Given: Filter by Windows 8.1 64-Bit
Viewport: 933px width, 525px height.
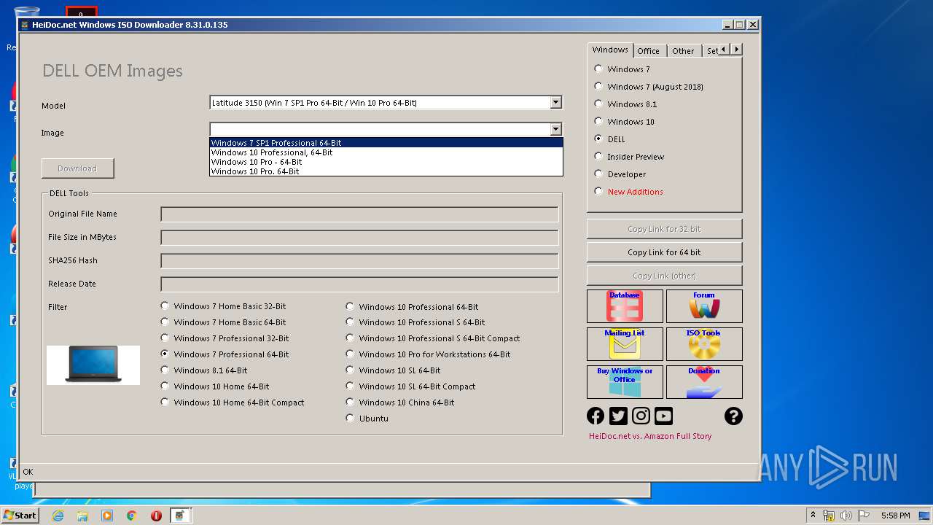Looking at the screenshot, I should [165, 370].
